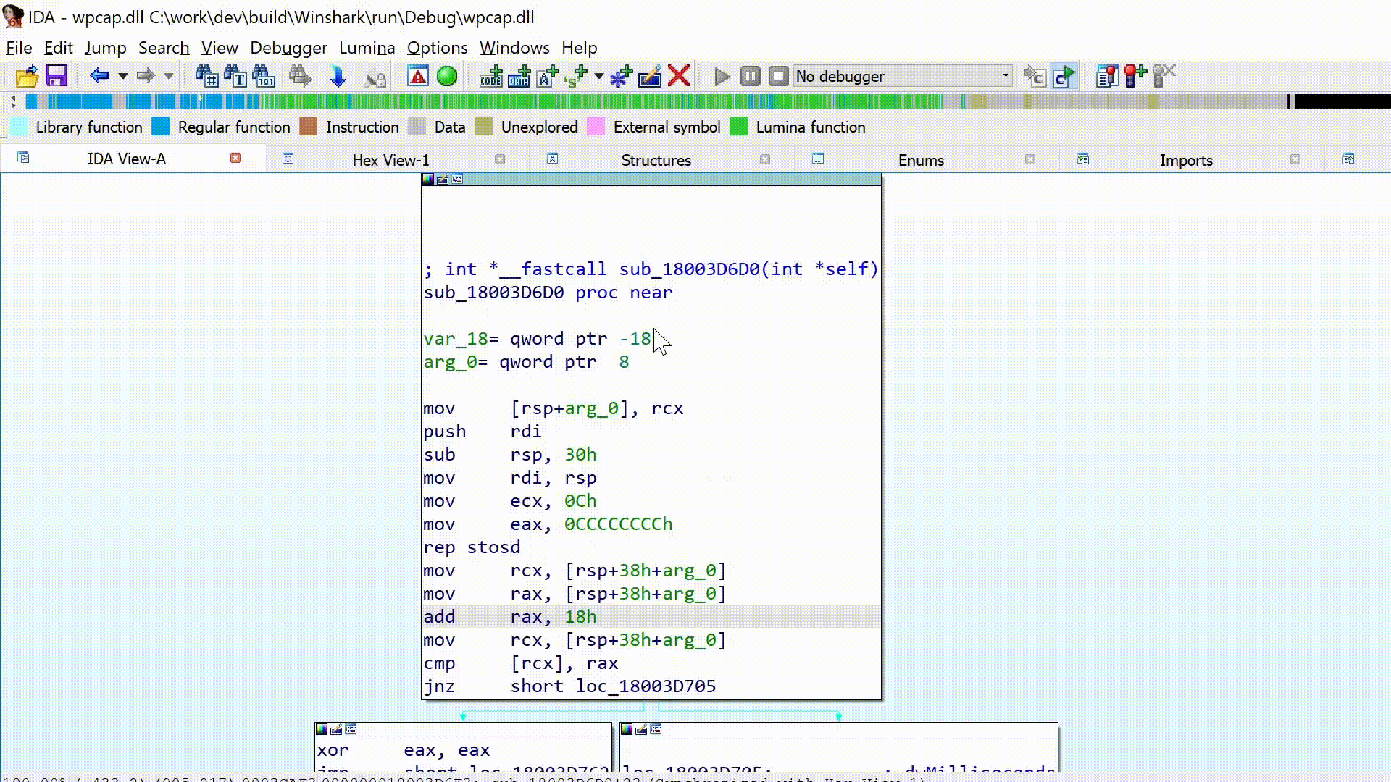Click the Regular function color swatch
Screen dimensions: 1391x782
click(x=161, y=127)
